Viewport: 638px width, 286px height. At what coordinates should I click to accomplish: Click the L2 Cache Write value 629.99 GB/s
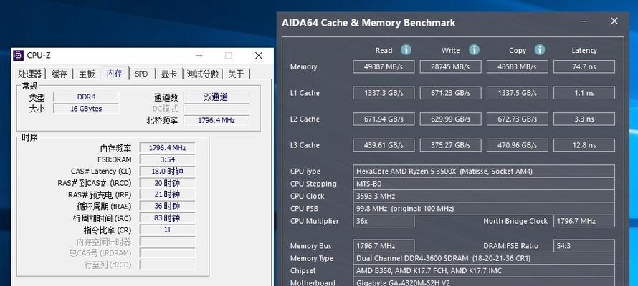coord(450,119)
